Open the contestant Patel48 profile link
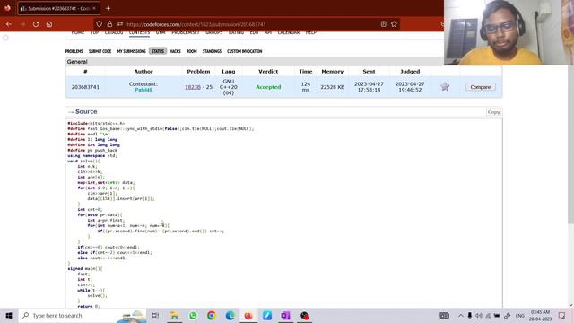574x323 pixels. [x=143, y=90]
